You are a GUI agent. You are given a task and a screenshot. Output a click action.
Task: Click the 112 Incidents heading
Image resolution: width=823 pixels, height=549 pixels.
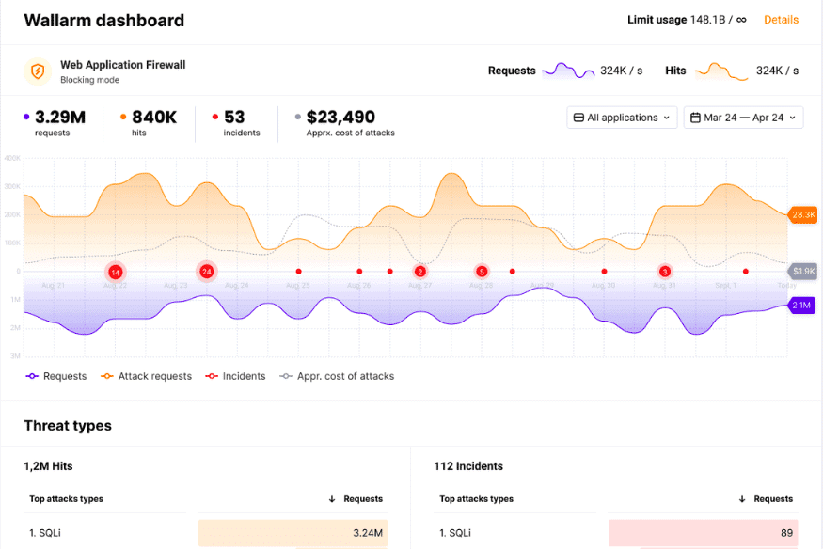[468, 466]
